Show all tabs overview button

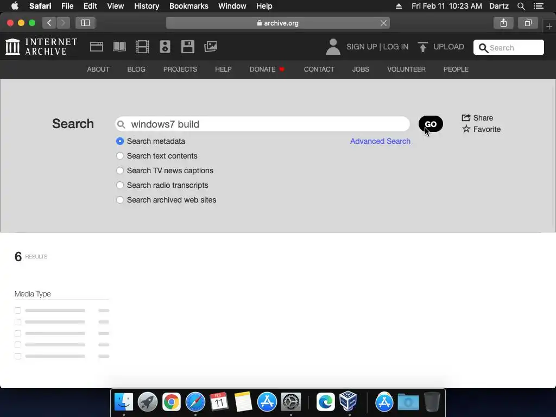coord(528,23)
